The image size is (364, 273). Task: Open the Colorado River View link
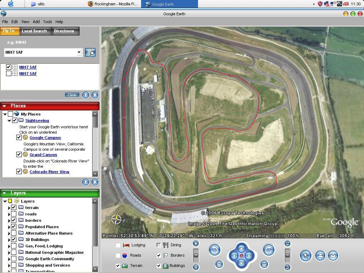[49, 172]
